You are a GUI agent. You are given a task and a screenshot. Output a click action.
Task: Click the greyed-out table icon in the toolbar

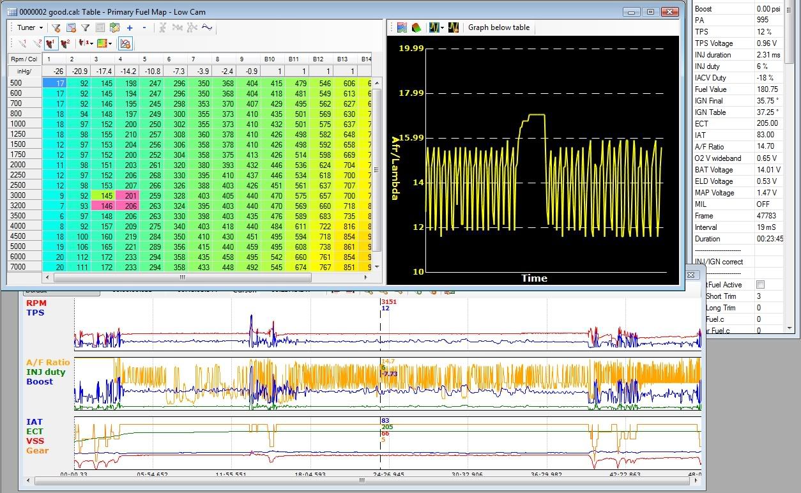point(100,27)
